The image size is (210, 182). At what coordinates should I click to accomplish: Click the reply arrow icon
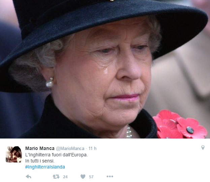point(28,177)
